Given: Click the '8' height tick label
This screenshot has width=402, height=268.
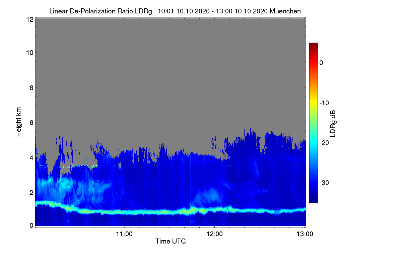Looking at the screenshot, I should click(31, 88).
